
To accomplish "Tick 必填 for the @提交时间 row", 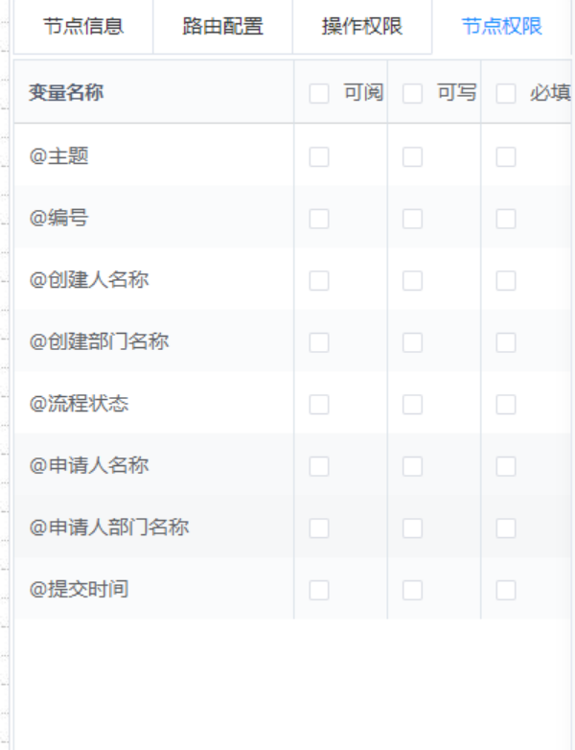I will [x=506, y=590].
